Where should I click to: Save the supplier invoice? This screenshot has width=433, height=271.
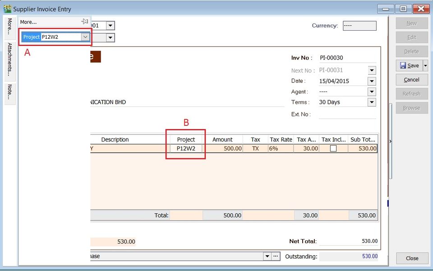[410, 65]
